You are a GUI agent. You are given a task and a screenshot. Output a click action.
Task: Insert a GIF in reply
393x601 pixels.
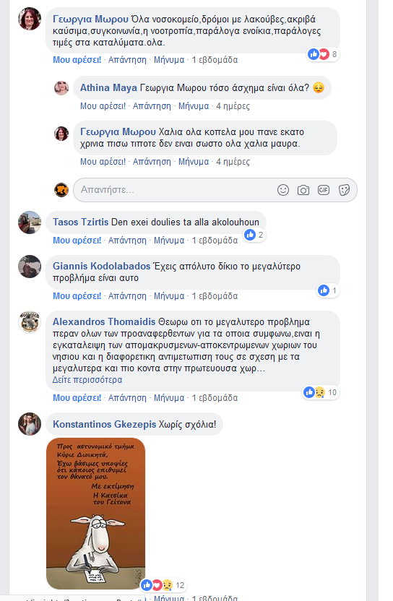324,190
